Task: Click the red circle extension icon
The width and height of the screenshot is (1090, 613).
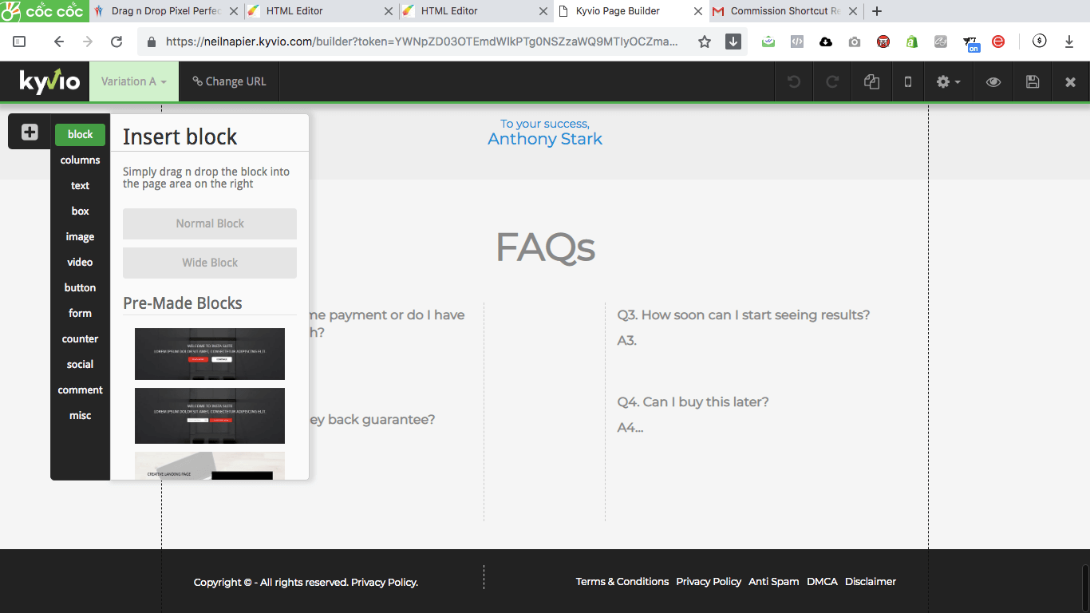Action: [x=998, y=42]
